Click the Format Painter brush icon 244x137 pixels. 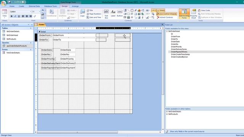35,16
